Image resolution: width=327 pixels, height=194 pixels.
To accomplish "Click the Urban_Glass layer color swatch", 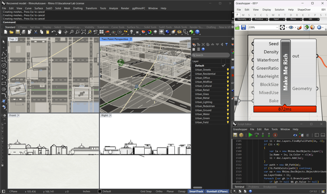I will pyautogui.click(x=231, y=94).
